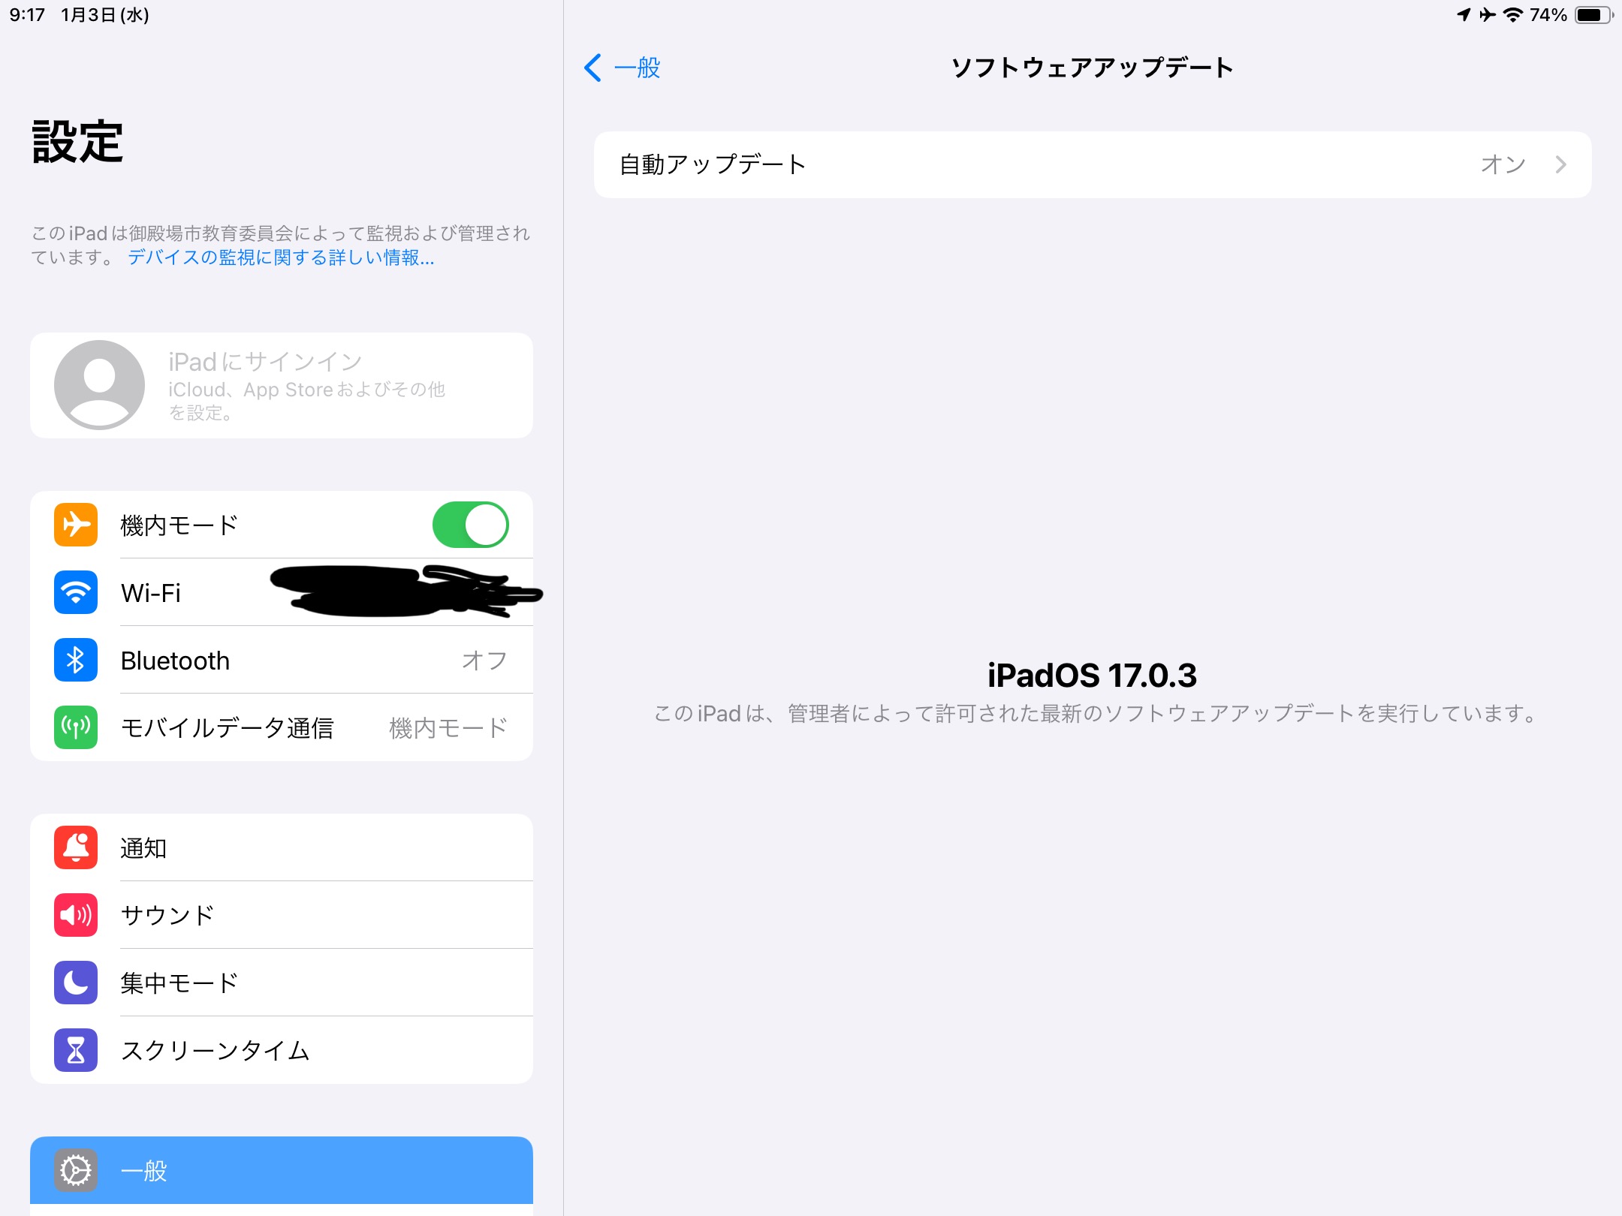This screenshot has width=1622, height=1216.
Task: Tap the back chevron next to 一般
Action: click(593, 68)
